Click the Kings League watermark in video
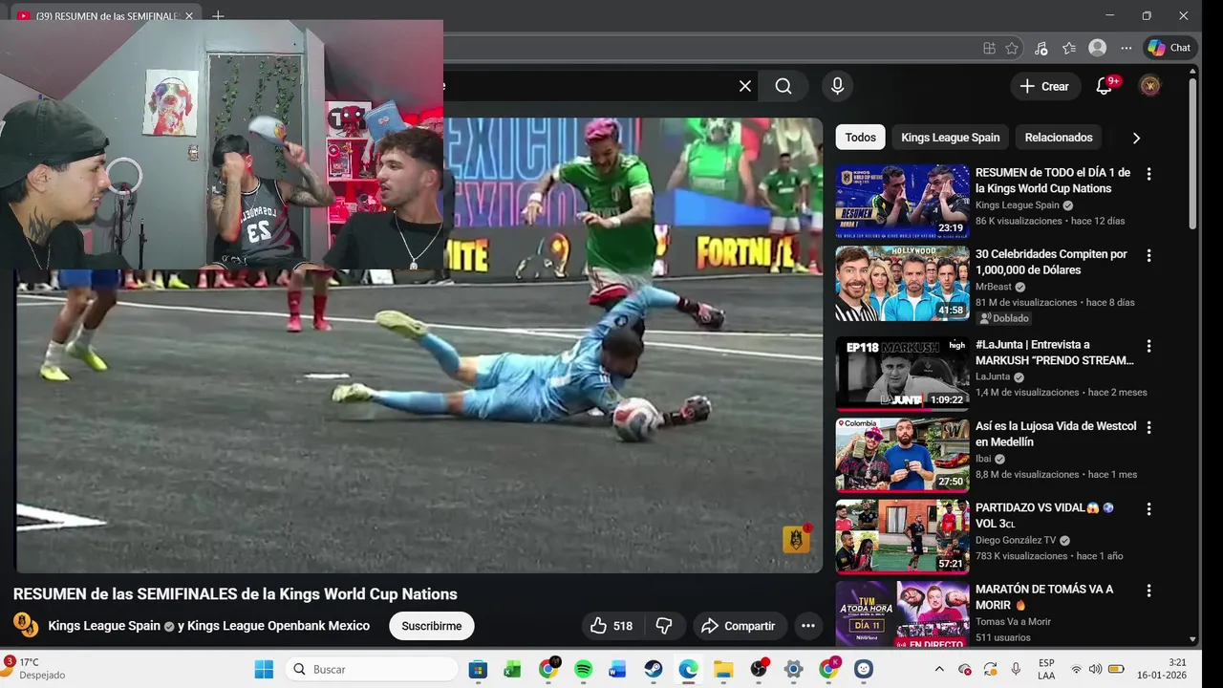1223x688 pixels. (x=796, y=539)
